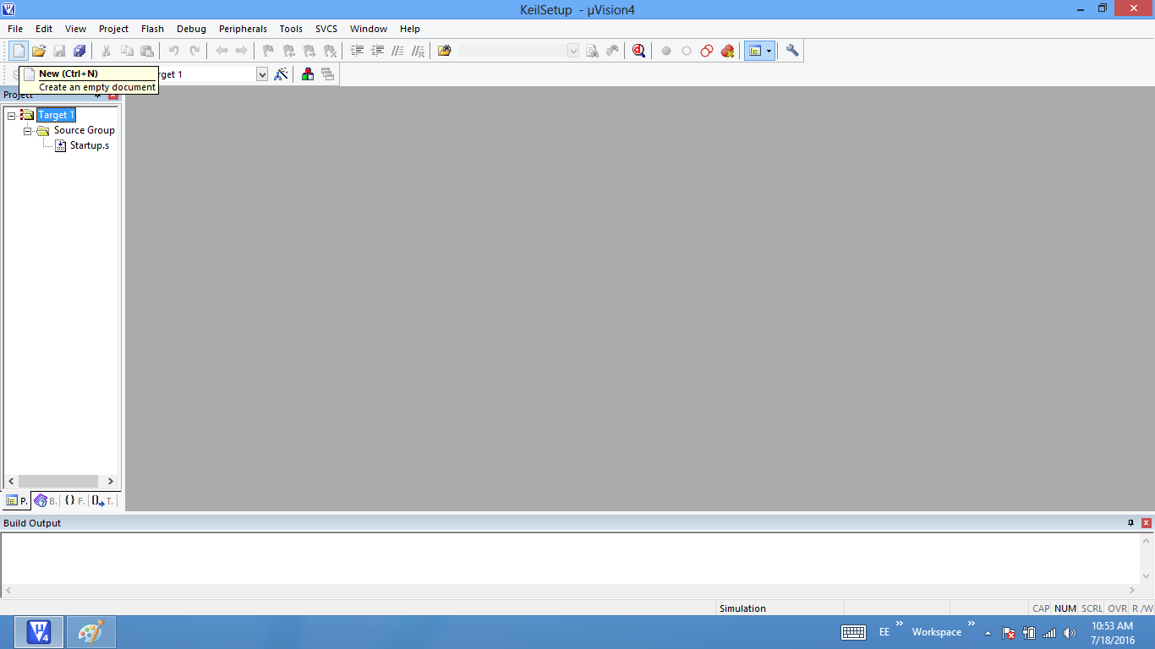
Task: Select Target 1 in project tree
Action: (x=56, y=115)
